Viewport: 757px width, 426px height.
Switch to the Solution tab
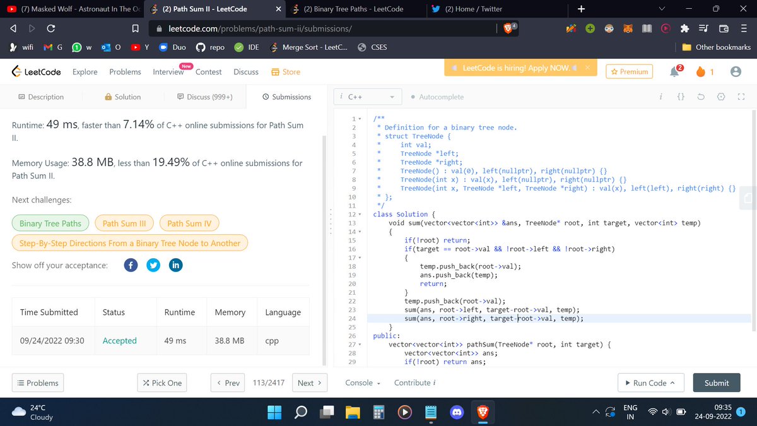coord(123,97)
